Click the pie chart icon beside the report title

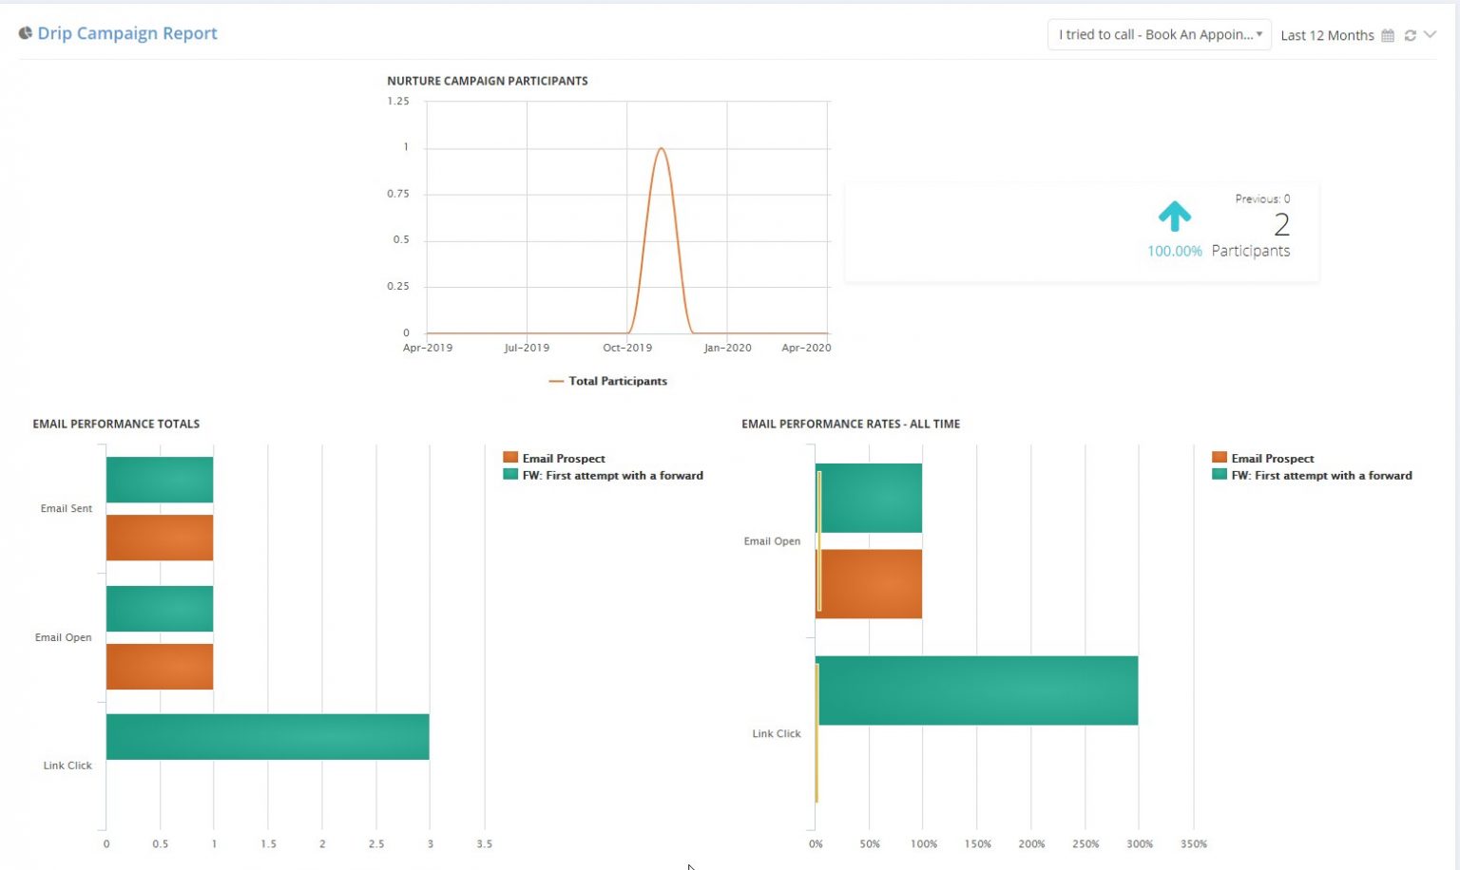[x=24, y=31]
